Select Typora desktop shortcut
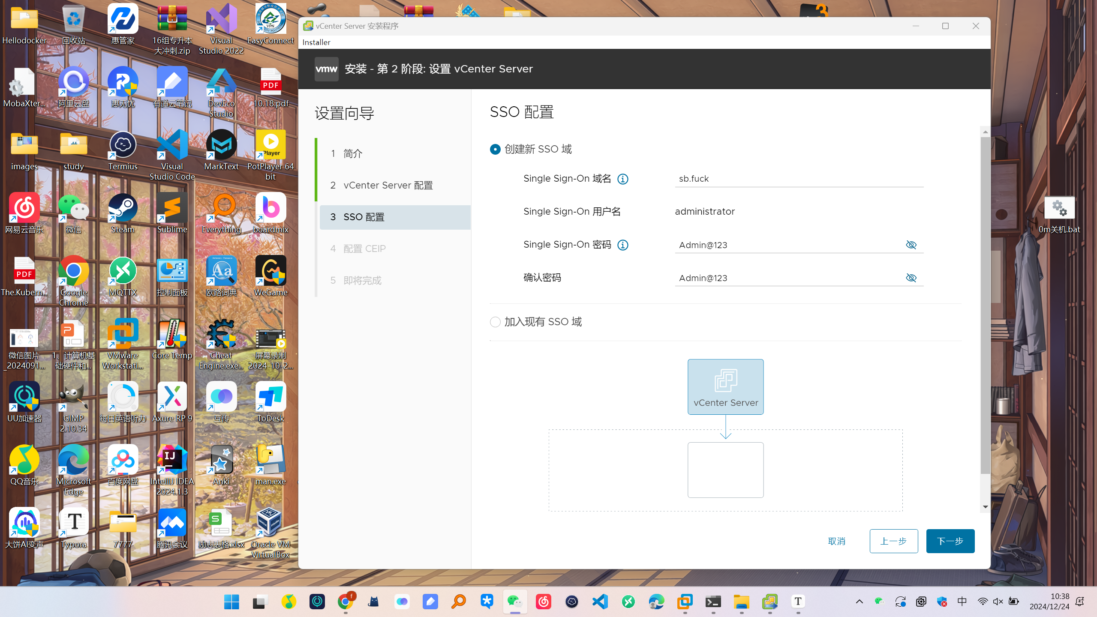Screen dimensions: 1097x617 click(74, 528)
